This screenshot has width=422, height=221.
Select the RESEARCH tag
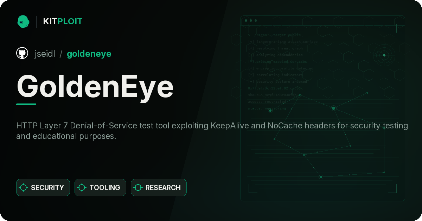159,188
